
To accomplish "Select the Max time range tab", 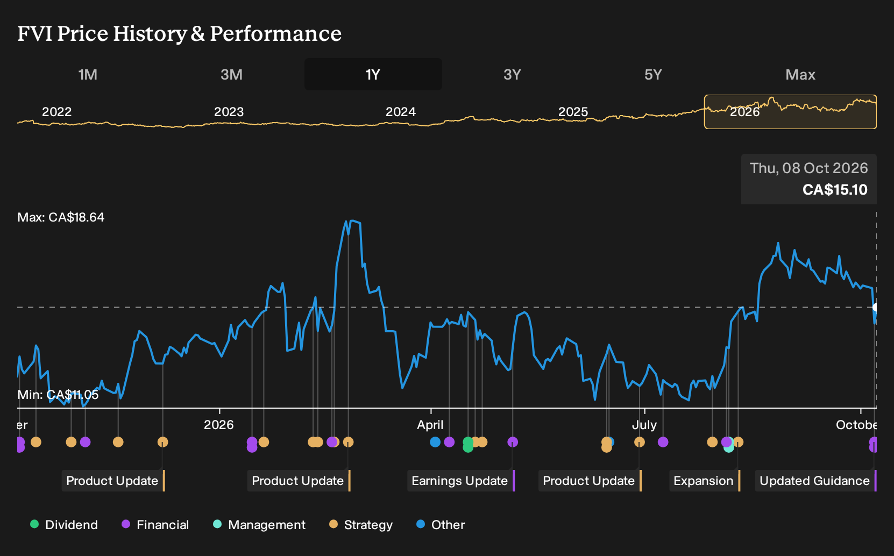I will (x=800, y=74).
